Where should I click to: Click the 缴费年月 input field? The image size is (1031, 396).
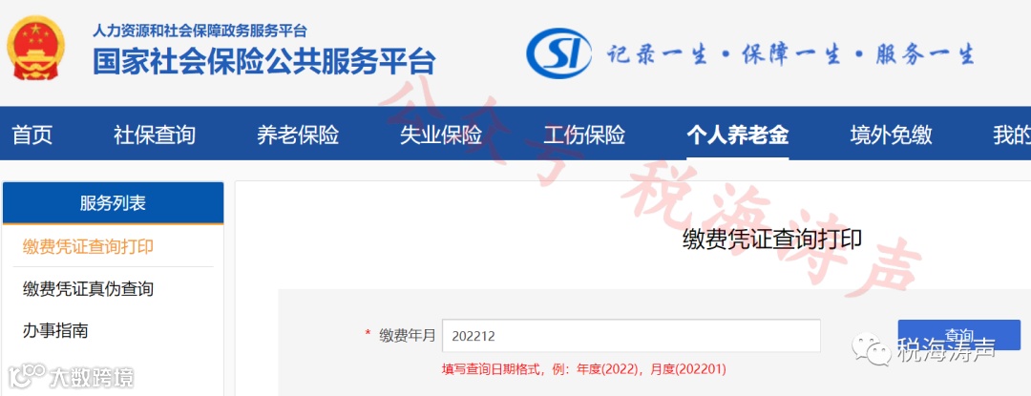631,336
